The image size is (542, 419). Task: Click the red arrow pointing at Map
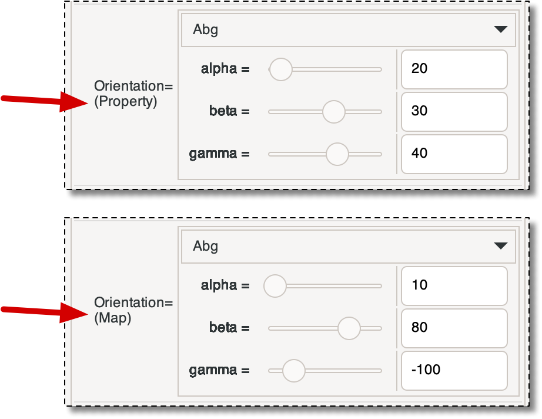41,311
